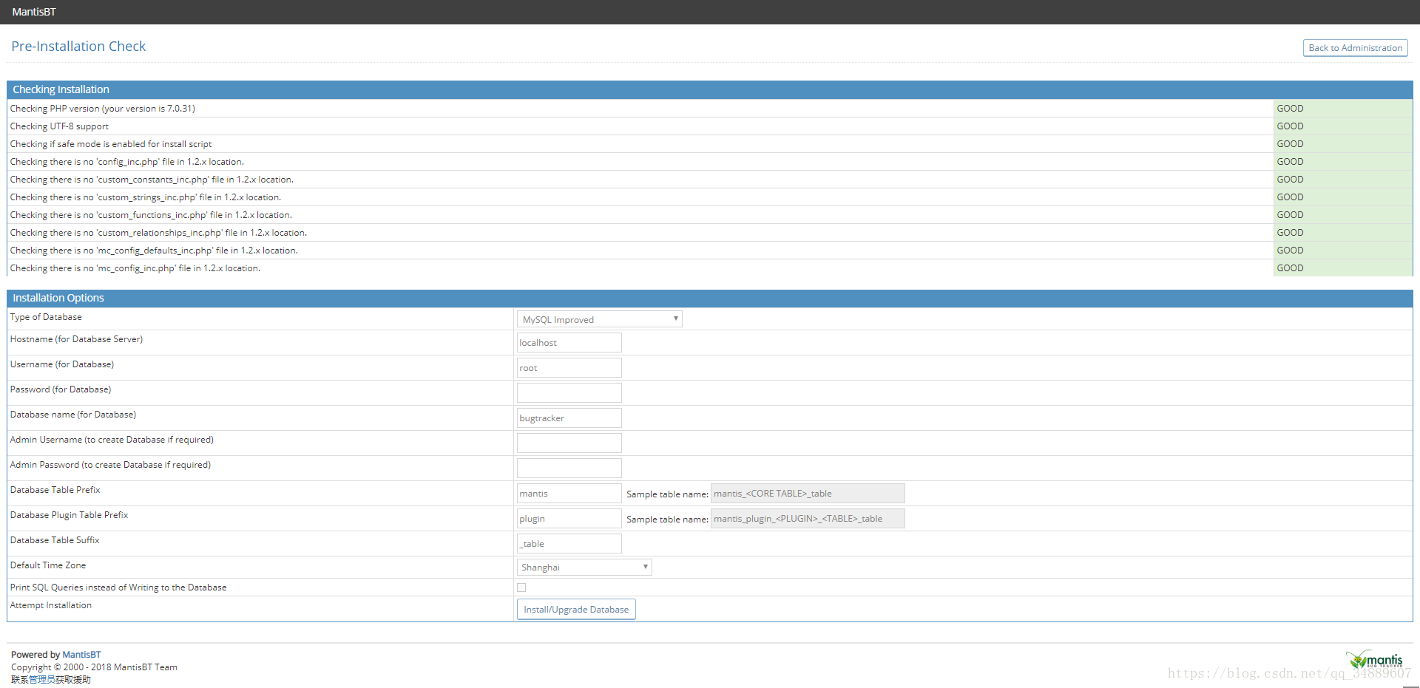Focus the Hostname input field
1420x688 pixels.
click(x=569, y=342)
